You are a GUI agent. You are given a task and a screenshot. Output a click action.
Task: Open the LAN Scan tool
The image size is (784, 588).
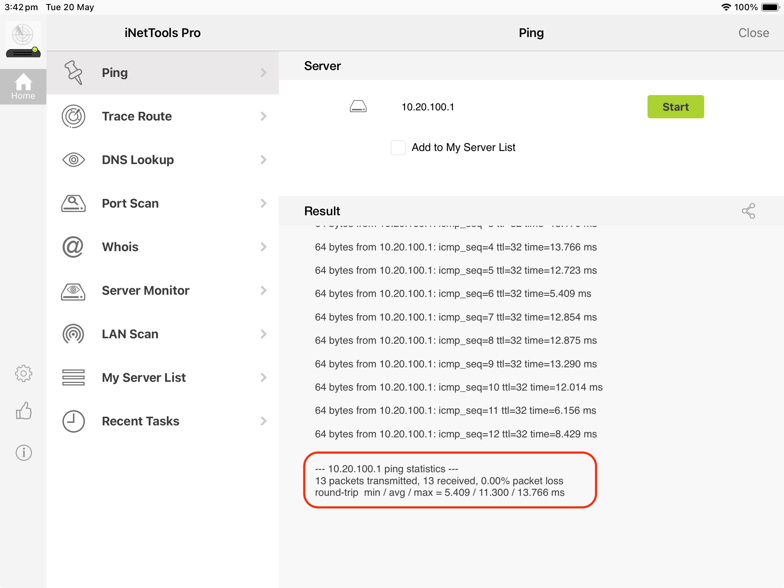tap(163, 334)
